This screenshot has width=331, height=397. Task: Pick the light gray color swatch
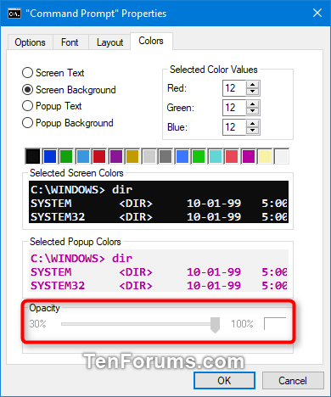click(x=149, y=156)
